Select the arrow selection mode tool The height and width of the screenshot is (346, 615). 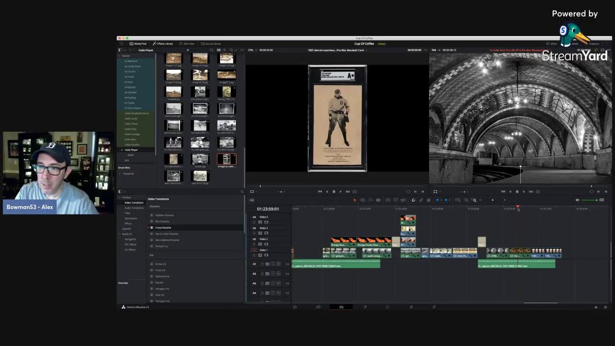[355, 200]
